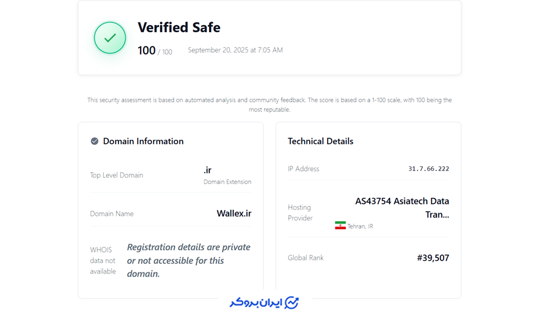Click the Iran flag icon
Screen dimensions: 536x317
(340, 226)
